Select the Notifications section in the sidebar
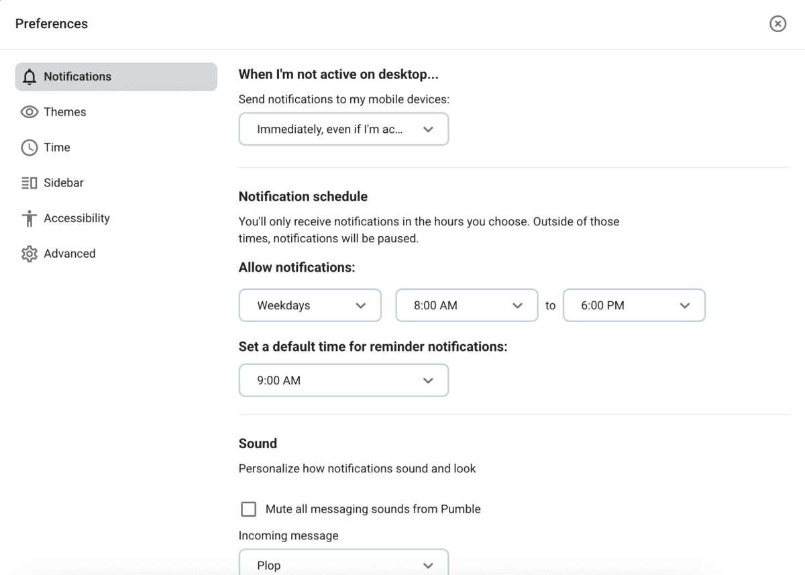Image resolution: width=805 pixels, height=575 pixels. (x=77, y=76)
